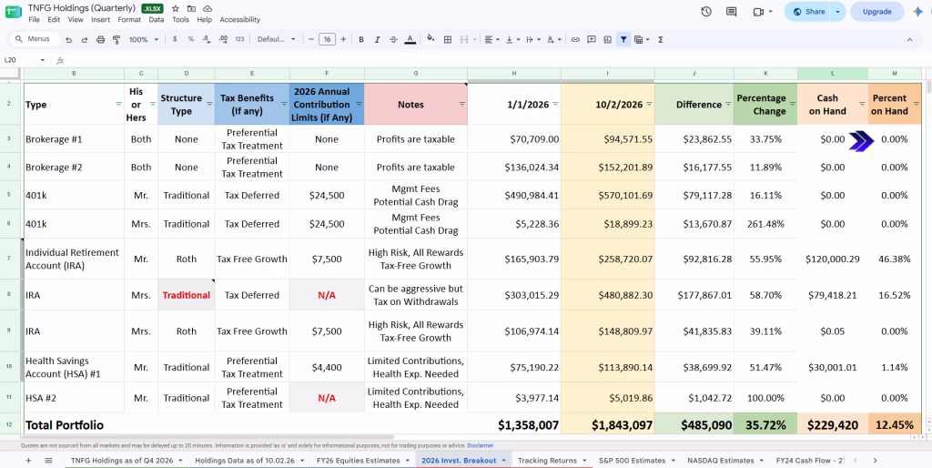Open horizontal align dropdown
932x468 pixels.
(491, 39)
